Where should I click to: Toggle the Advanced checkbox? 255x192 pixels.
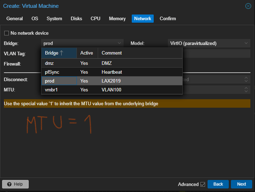click(203, 184)
